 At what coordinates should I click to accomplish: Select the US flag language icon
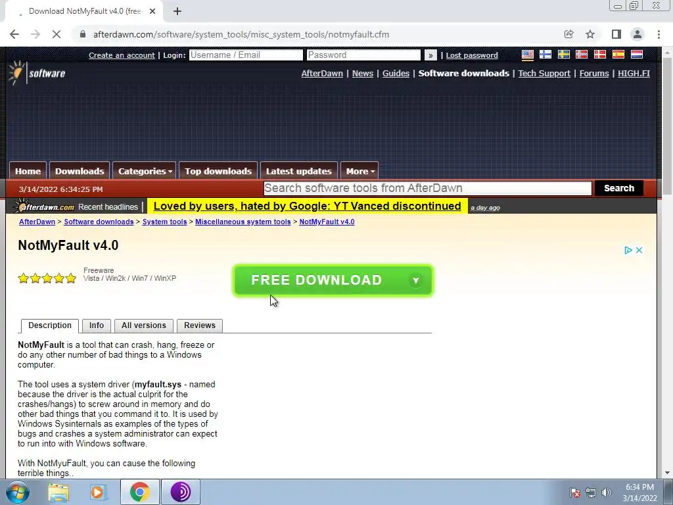pyautogui.click(x=528, y=55)
